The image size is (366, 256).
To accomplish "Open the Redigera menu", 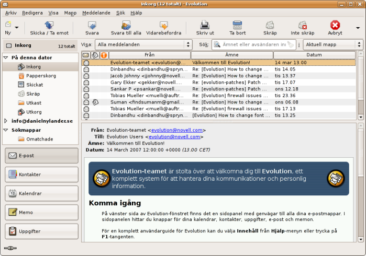I will coord(32,13).
